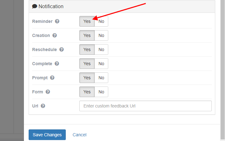
Task: Set Creation notification to Yes
Action: point(87,35)
